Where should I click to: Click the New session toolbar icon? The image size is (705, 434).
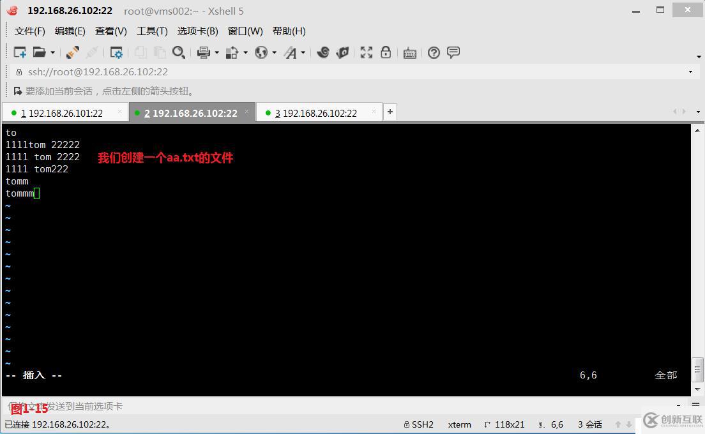(x=20, y=52)
